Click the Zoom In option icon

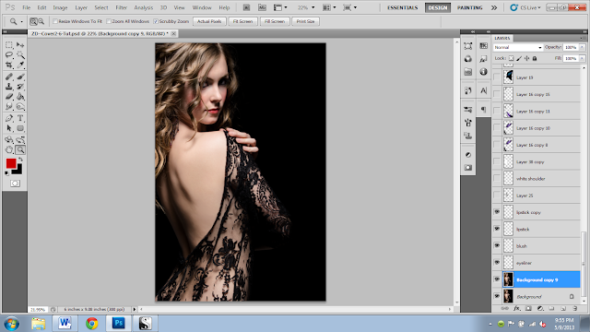[x=33, y=21]
